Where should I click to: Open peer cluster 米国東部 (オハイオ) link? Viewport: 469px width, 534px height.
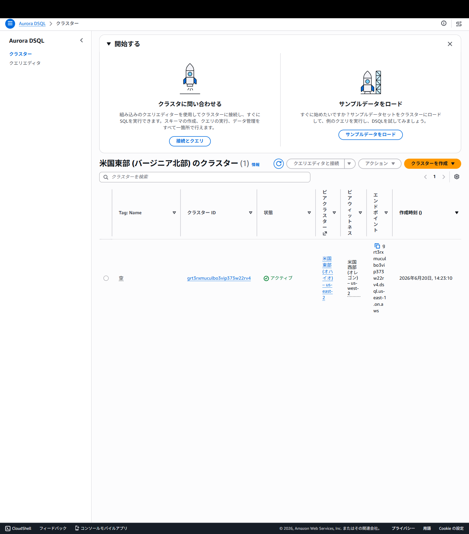click(x=328, y=278)
